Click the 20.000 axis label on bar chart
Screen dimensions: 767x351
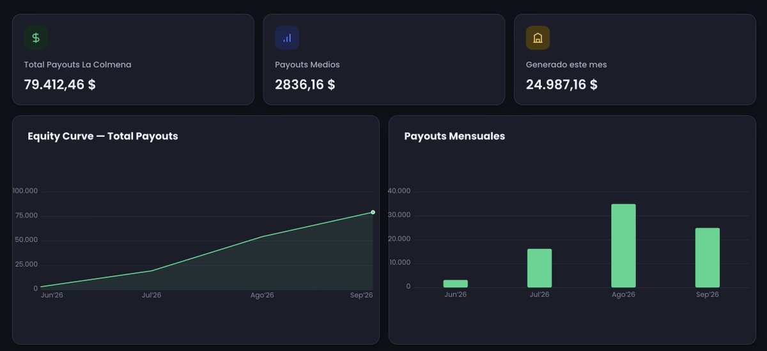pyautogui.click(x=399, y=239)
